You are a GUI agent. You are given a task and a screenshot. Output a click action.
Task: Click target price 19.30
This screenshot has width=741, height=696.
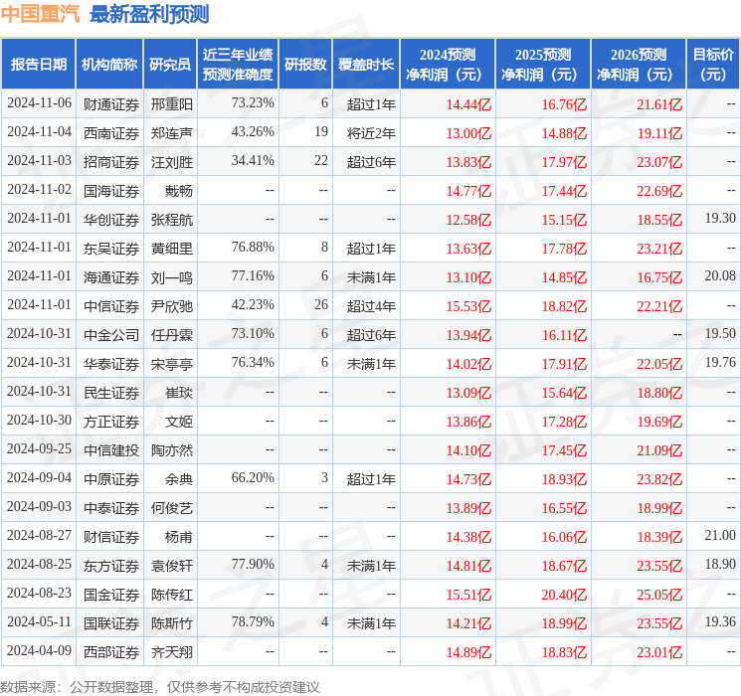click(720, 218)
